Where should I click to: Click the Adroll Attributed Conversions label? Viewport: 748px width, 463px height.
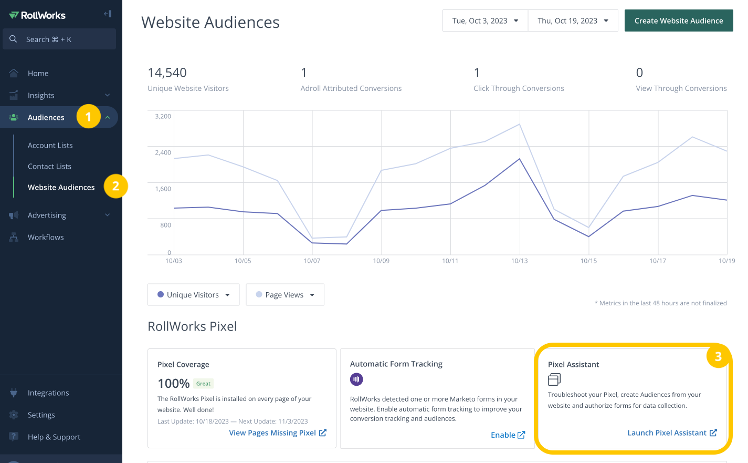[x=351, y=88]
